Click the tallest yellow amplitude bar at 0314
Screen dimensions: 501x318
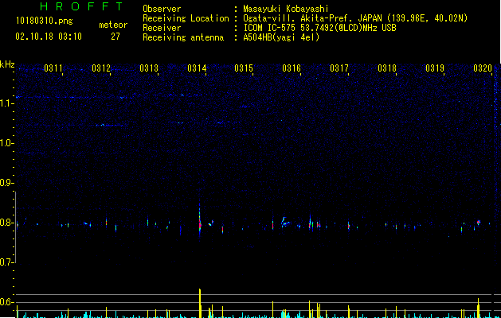[200, 303]
